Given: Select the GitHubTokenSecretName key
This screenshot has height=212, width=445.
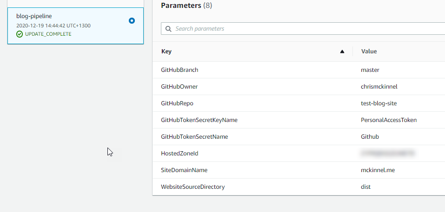Looking at the screenshot, I should [x=194, y=137].
